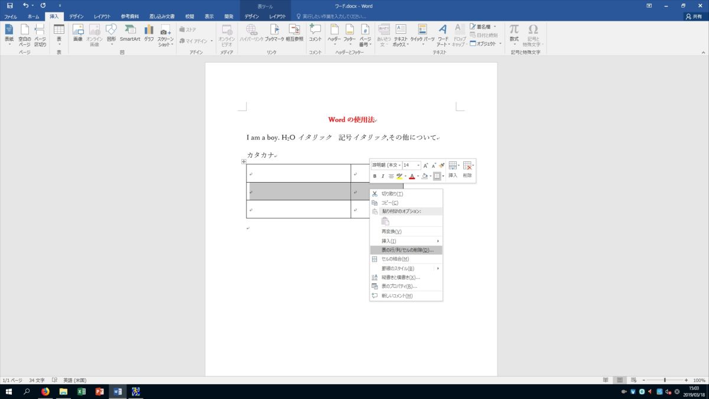This screenshot has width=709, height=399.
Task: Open the ファイル tab
Action: (11, 17)
